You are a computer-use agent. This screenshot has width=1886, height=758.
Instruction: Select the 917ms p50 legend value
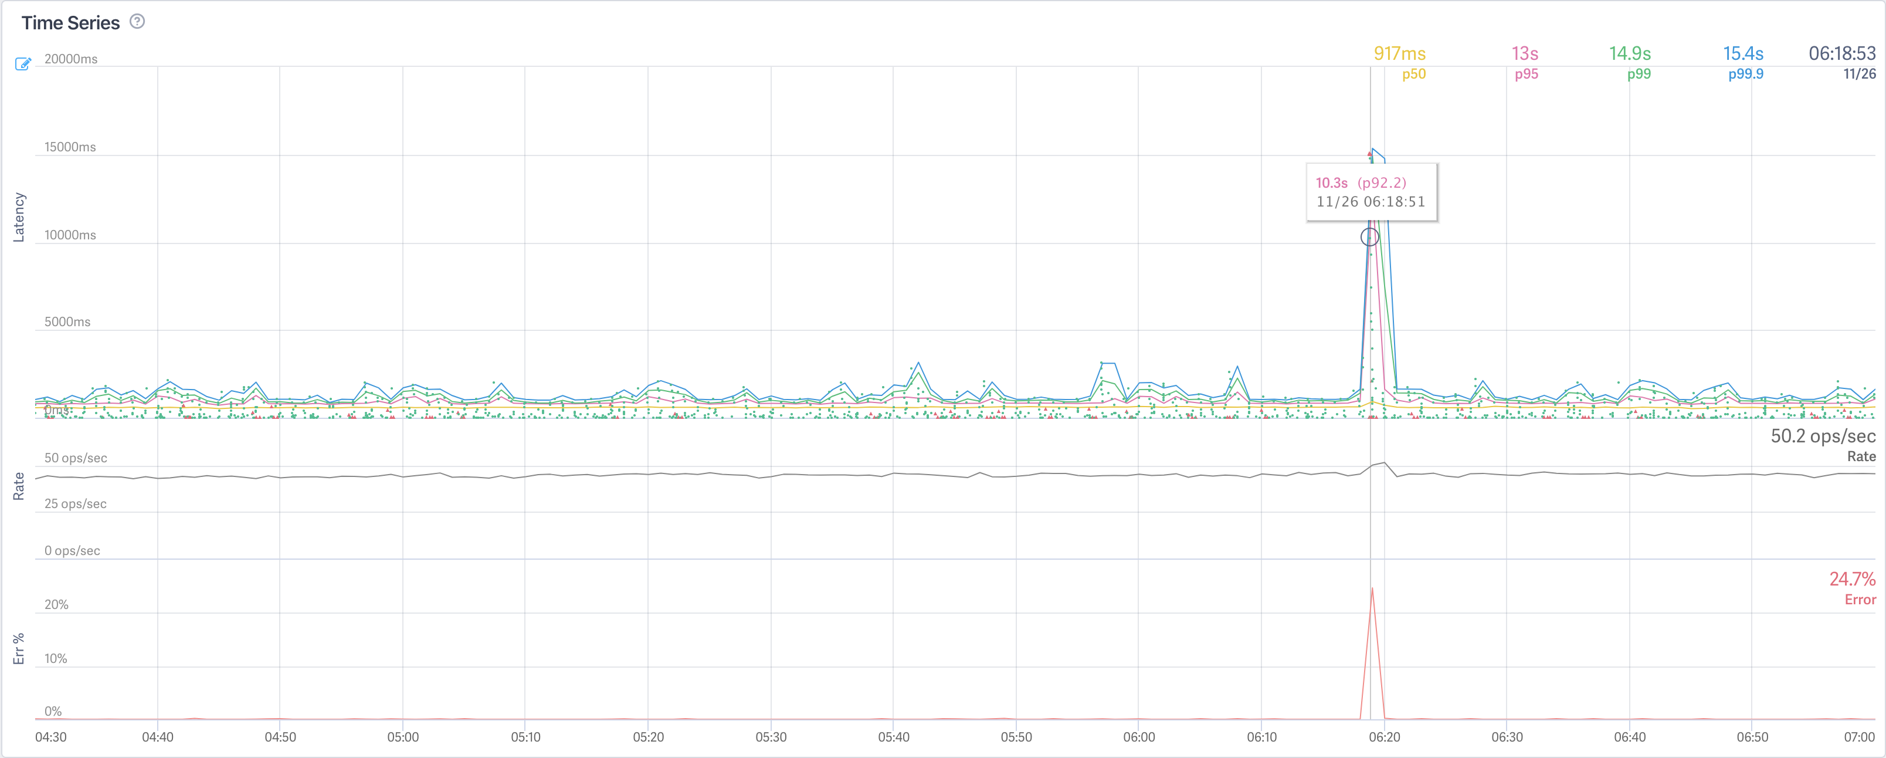pyautogui.click(x=1399, y=53)
